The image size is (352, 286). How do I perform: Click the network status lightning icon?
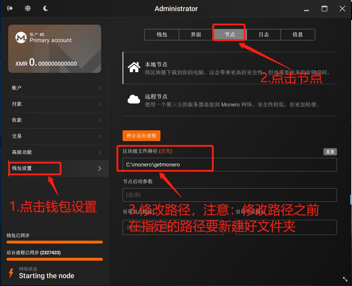[x=11, y=274]
